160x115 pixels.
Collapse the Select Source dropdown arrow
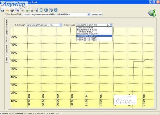click(x=111, y=25)
